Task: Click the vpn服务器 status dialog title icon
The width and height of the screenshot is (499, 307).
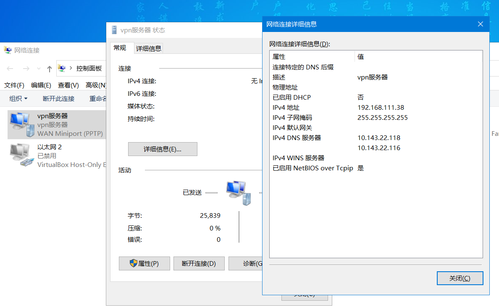Action: point(114,30)
